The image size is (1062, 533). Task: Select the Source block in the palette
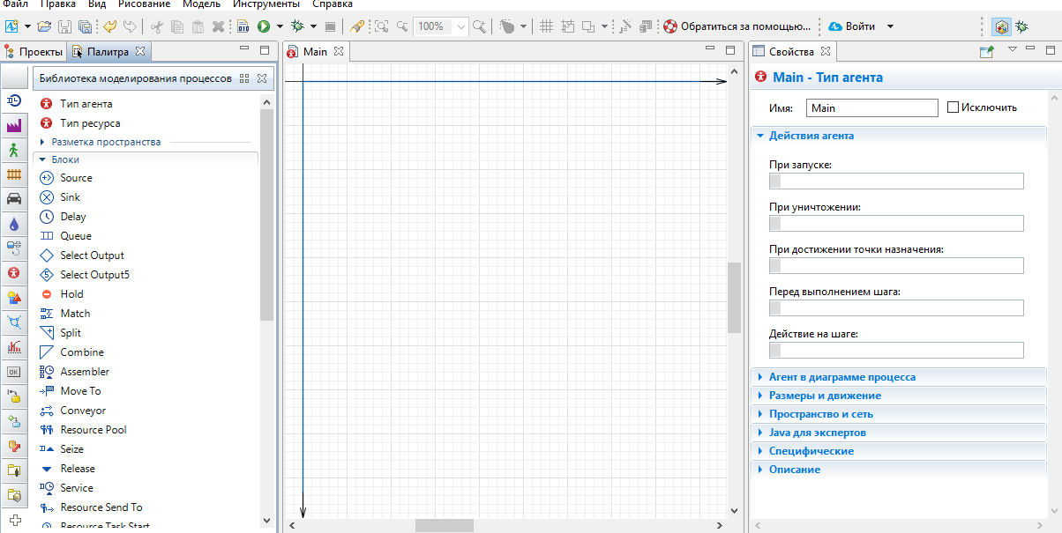(76, 178)
